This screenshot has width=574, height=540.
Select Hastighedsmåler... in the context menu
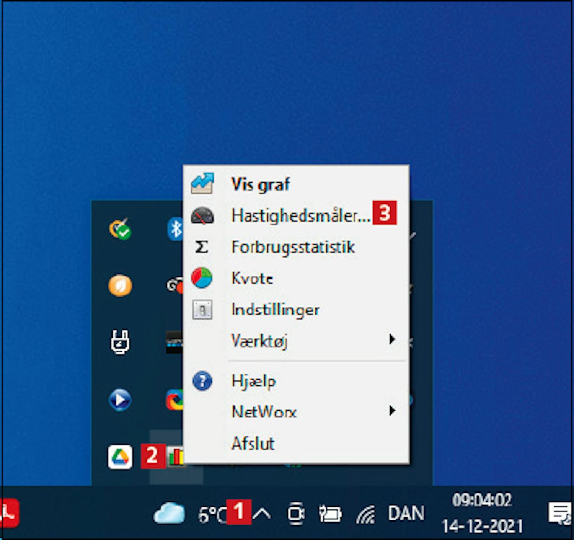(296, 215)
